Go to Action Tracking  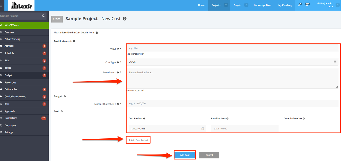tap(24, 39)
